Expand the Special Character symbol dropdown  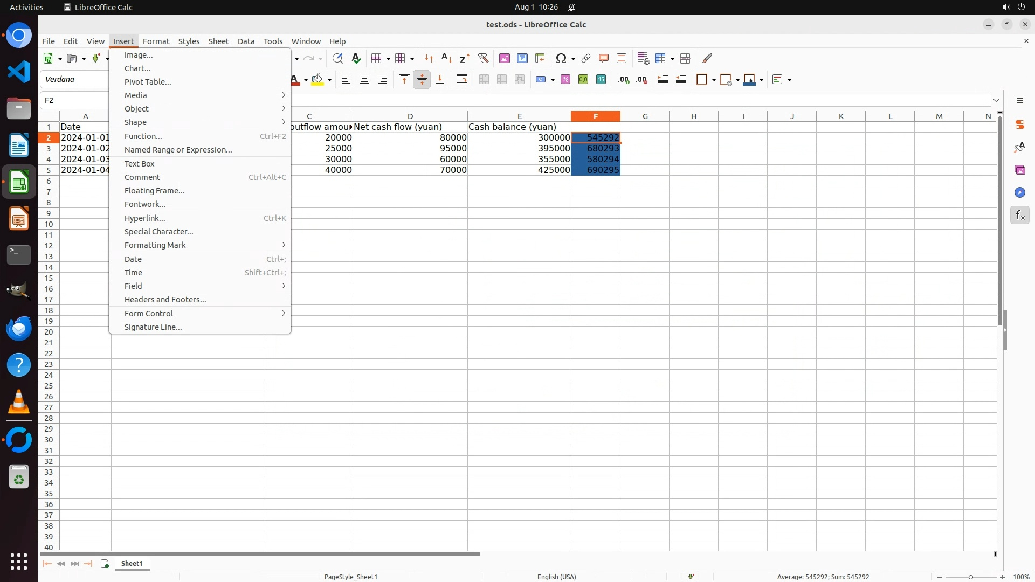573,59
